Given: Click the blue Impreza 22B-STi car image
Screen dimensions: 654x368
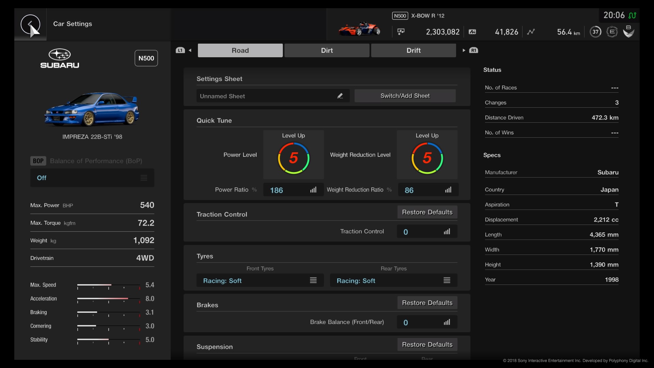Looking at the screenshot, I should (x=92, y=109).
